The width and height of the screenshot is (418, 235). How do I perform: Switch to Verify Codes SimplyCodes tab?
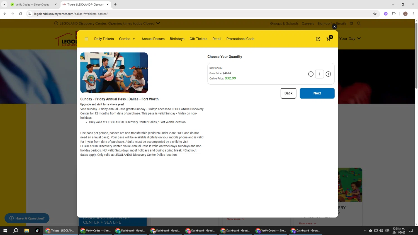point(32,4)
